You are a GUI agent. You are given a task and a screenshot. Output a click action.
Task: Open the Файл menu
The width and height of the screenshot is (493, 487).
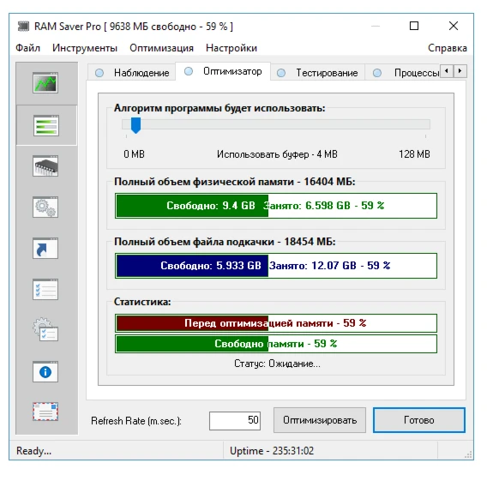[28, 48]
